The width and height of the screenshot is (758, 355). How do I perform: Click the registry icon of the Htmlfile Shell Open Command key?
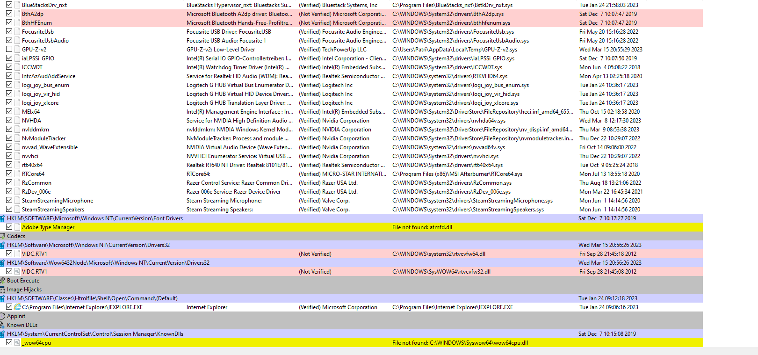[2, 298]
